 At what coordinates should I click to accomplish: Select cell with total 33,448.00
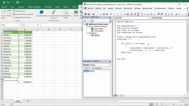point(25,82)
